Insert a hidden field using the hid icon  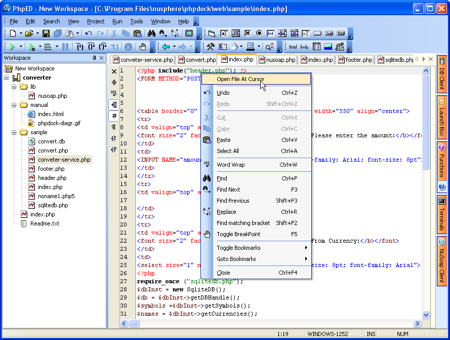click(x=270, y=33)
